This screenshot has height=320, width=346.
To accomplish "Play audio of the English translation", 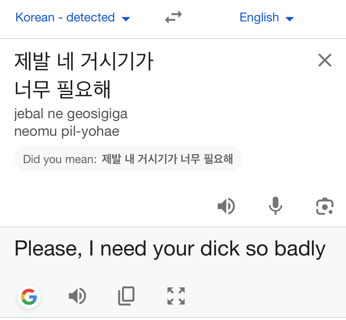I will point(77,296).
